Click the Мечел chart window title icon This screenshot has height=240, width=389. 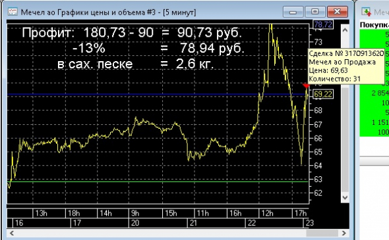point(13,12)
